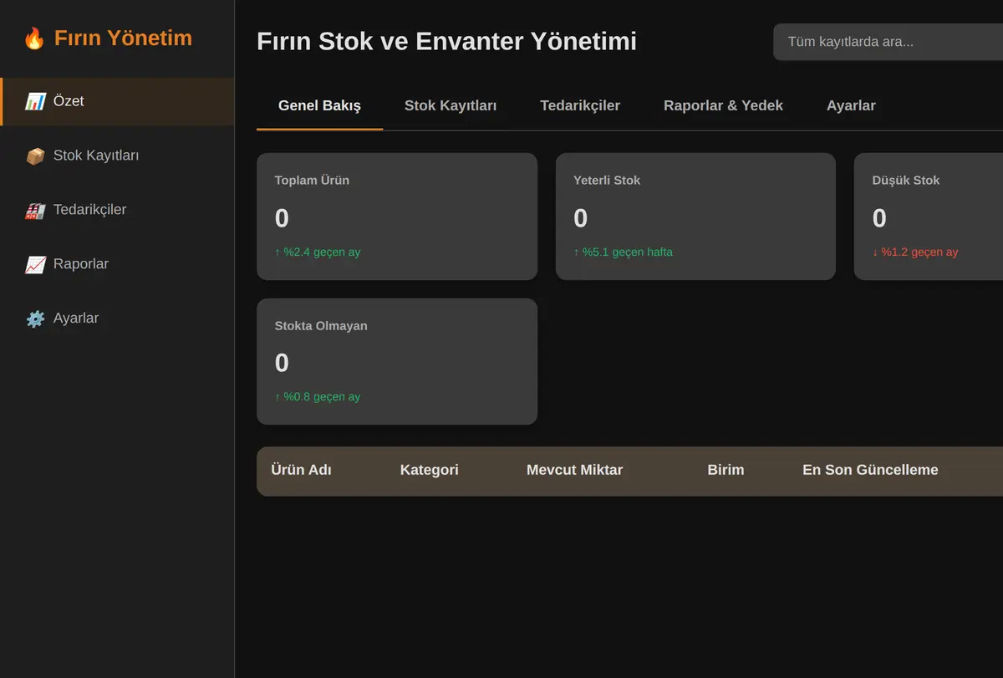
Task: Switch to the Genel Bakış tab
Action: point(319,105)
